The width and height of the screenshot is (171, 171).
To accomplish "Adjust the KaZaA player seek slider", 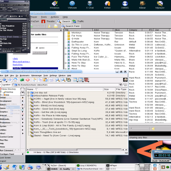I will point(140,128).
